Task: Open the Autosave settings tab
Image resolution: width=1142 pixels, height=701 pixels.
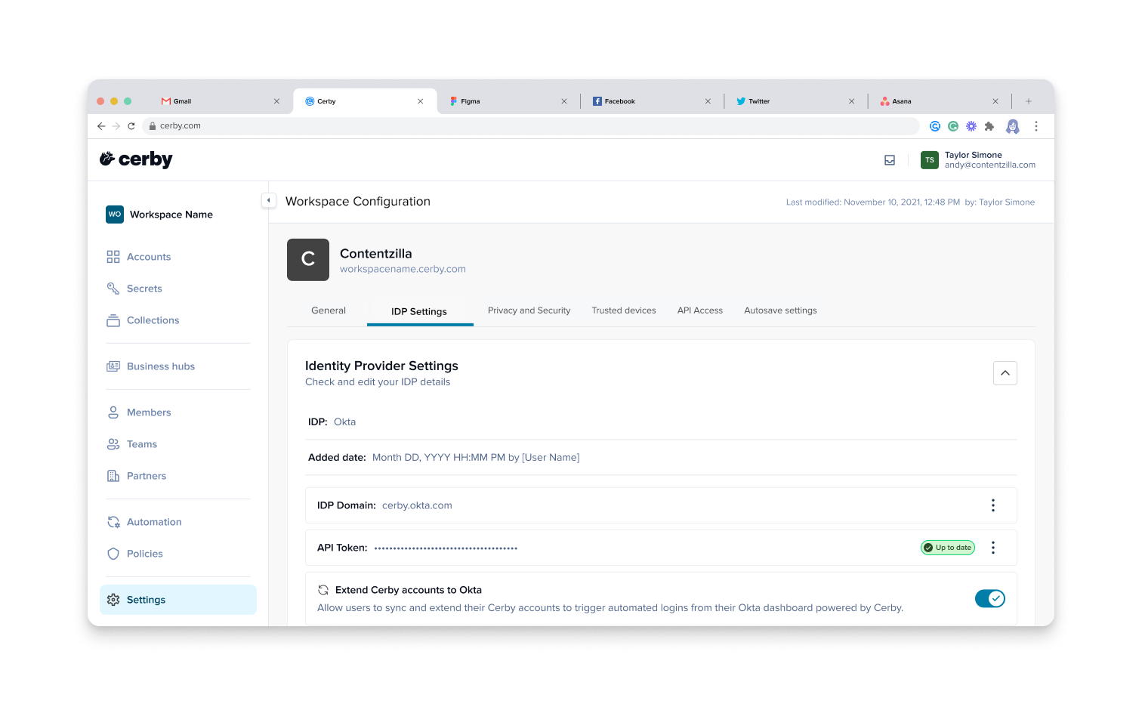Action: click(780, 310)
